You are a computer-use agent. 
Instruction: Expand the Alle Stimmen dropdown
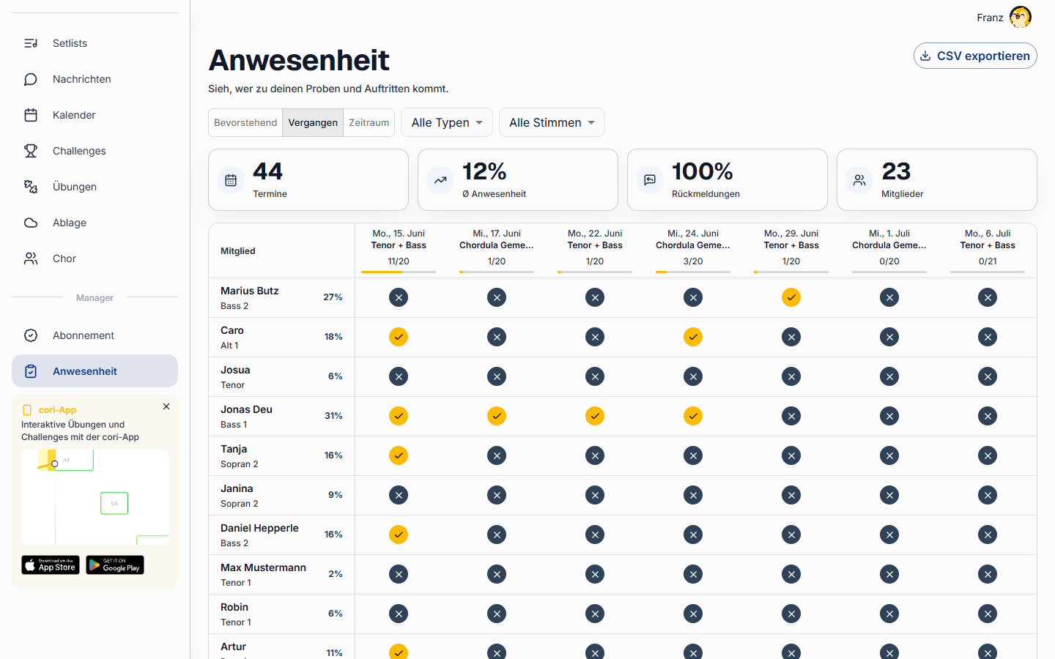552,122
